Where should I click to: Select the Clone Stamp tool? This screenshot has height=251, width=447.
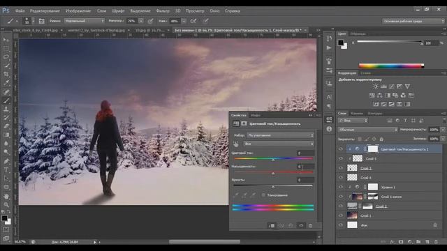pyautogui.click(x=6, y=109)
